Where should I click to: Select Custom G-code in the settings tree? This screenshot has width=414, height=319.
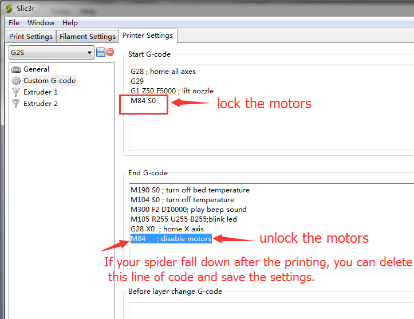pyautogui.click(x=49, y=81)
